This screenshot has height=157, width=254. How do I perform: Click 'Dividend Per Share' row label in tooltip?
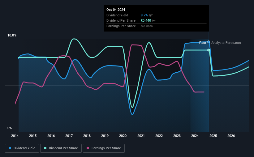[x=121, y=21]
